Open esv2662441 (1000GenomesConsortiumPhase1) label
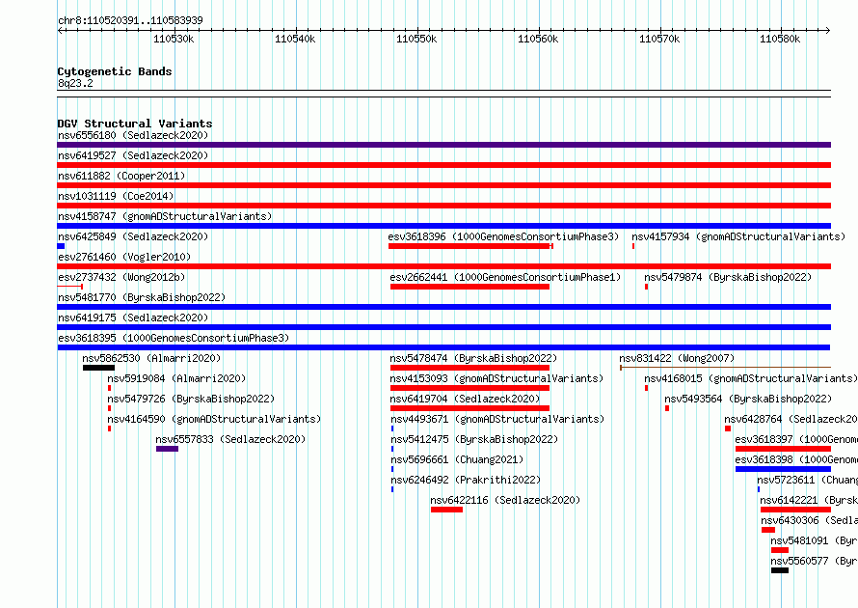This screenshot has height=608, width=858. tap(505, 277)
